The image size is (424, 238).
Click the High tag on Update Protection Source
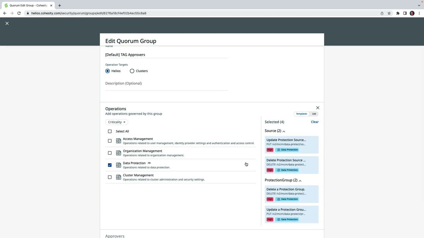tap(270, 150)
